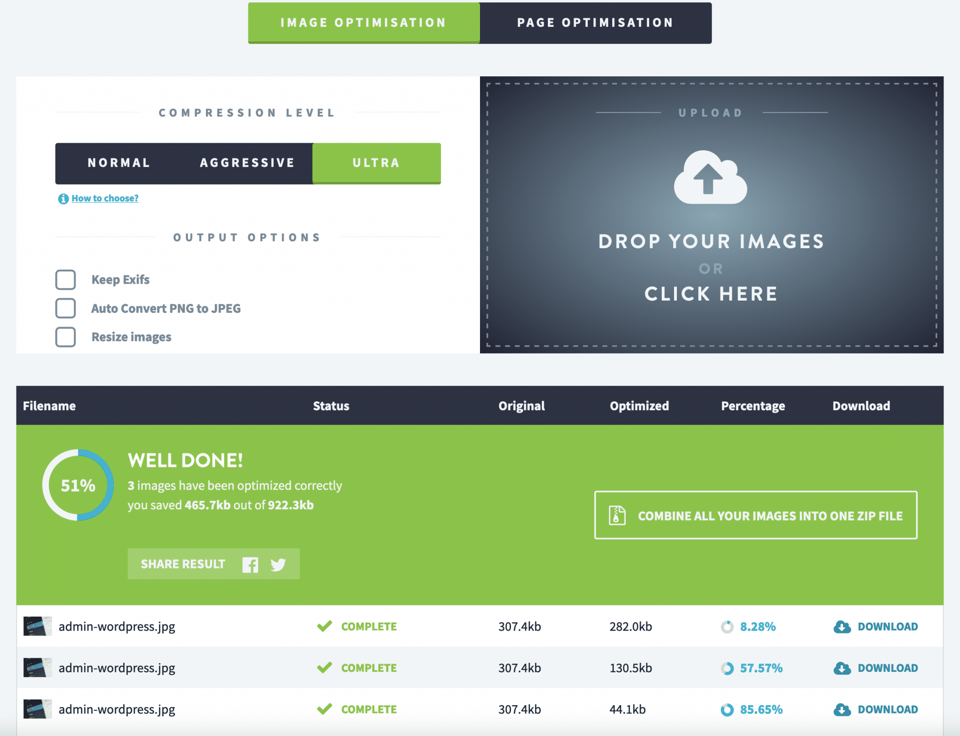Image resolution: width=960 pixels, height=736 pixels.
Task: Click the Share Result button
Action: click(182, 564)
